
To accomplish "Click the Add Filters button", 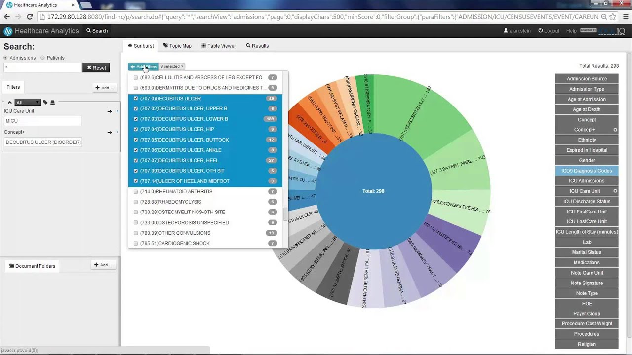I will 143,66.
